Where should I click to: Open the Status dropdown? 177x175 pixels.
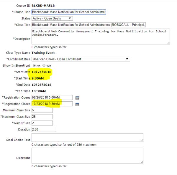point(52,18)
